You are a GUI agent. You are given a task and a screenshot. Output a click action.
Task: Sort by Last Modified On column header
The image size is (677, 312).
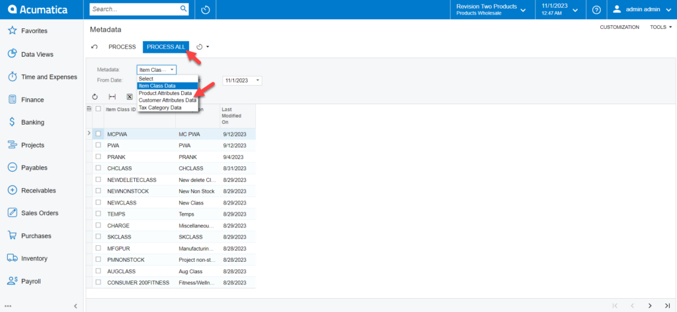(x=237, y=116)
